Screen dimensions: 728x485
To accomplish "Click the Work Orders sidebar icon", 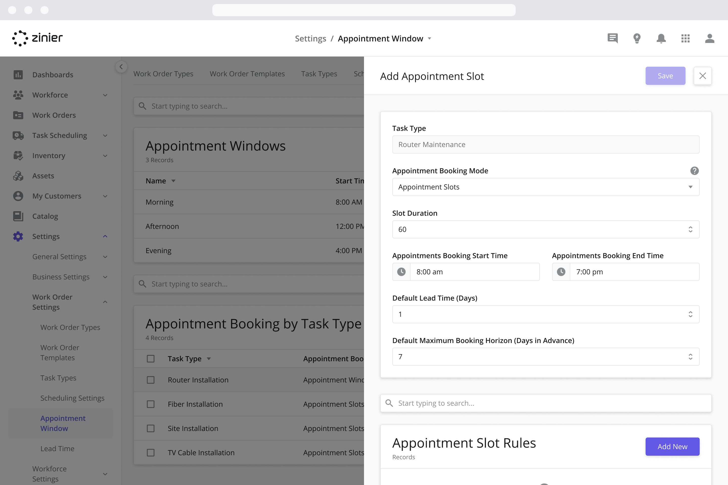I will coord(18,115).
